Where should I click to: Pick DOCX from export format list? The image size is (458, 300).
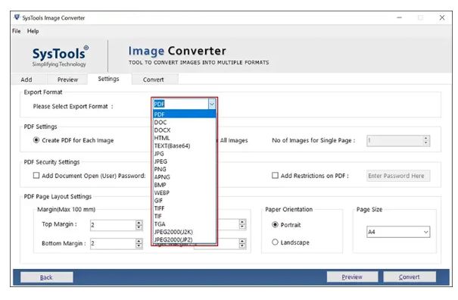tap(184, 130)
